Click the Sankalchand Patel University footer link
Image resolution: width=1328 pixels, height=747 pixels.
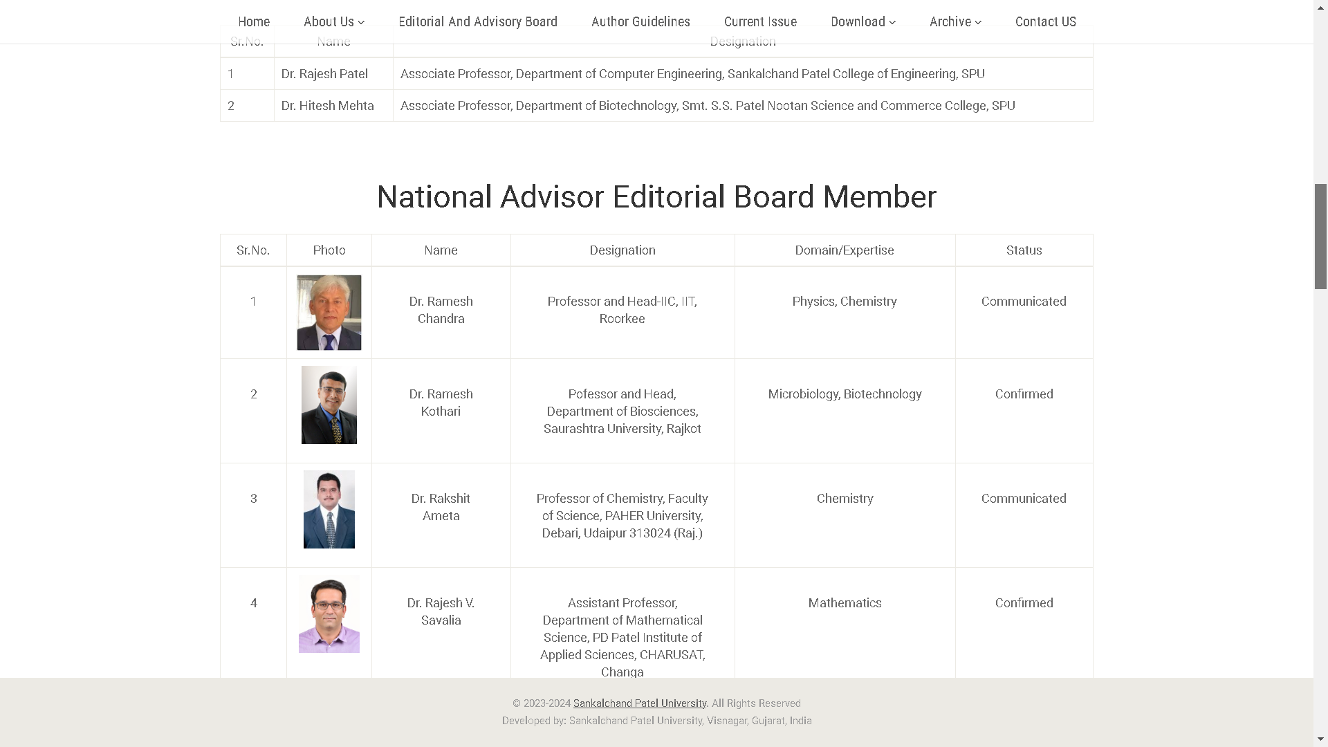click(x=639, y=703)
